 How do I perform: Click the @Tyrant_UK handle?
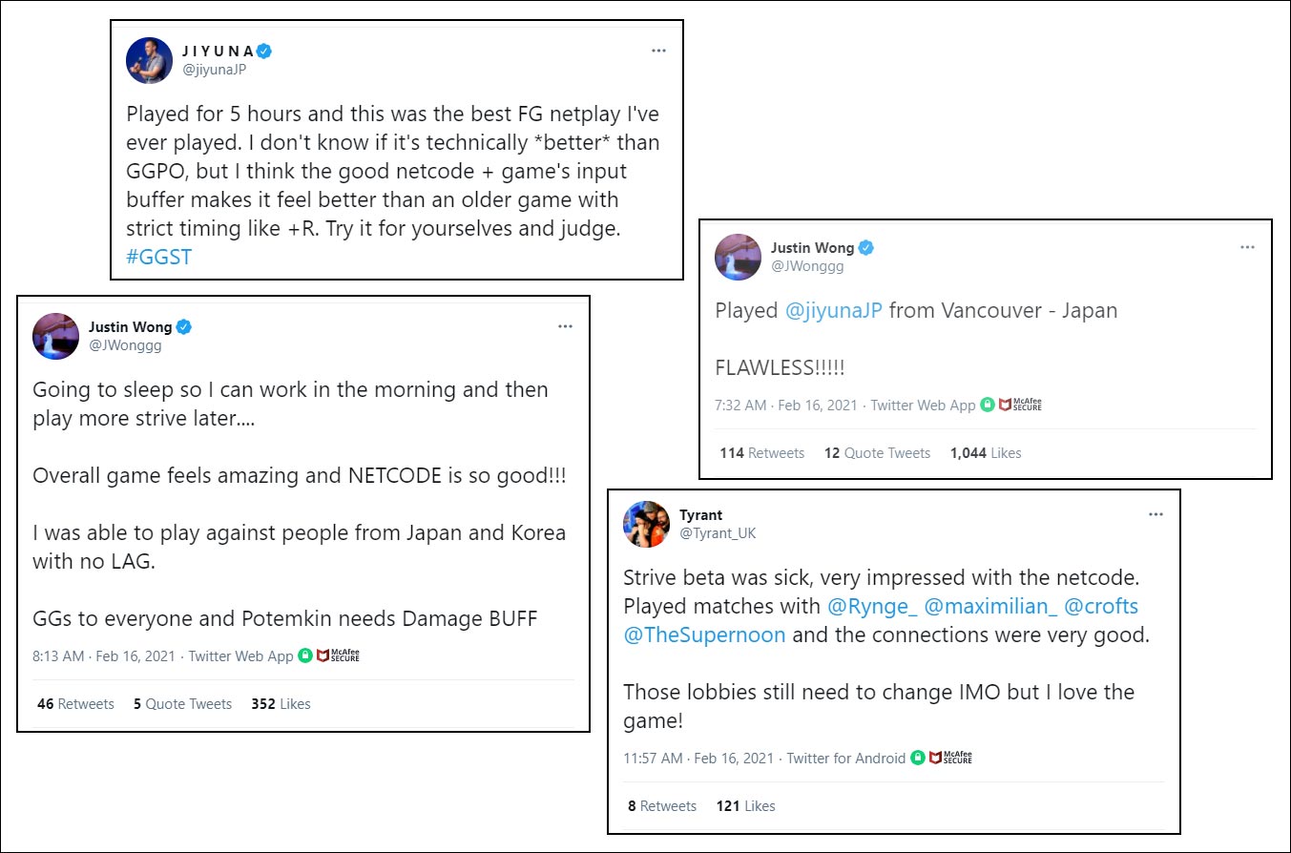point(717,533)
